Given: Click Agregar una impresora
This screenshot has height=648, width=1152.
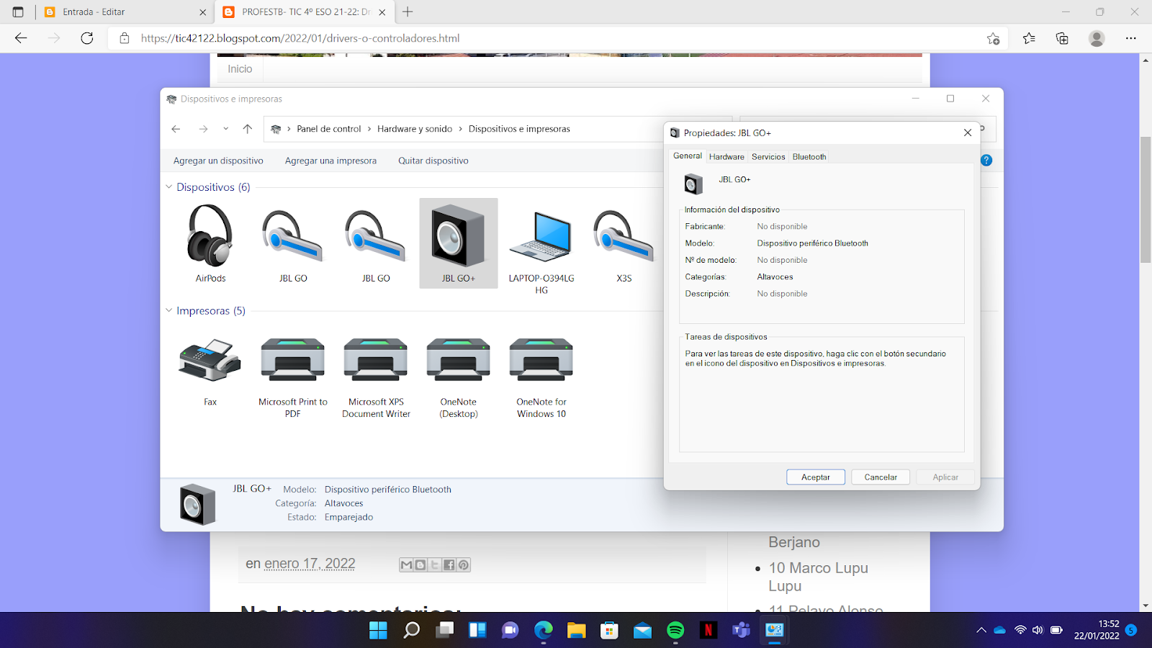Looking at the screenshot, I should pos(330,161).
